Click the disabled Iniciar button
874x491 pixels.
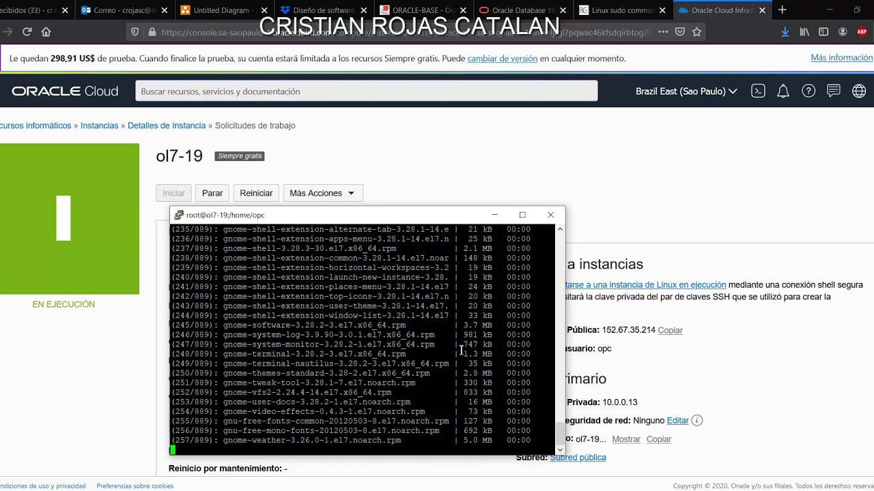173,193
